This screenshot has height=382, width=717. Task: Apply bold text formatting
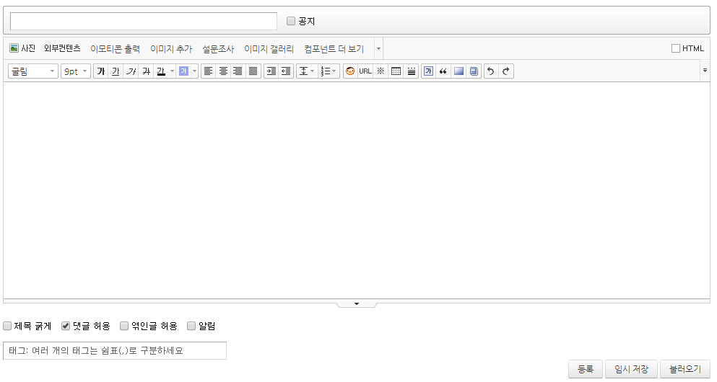(x=100, y=71)
